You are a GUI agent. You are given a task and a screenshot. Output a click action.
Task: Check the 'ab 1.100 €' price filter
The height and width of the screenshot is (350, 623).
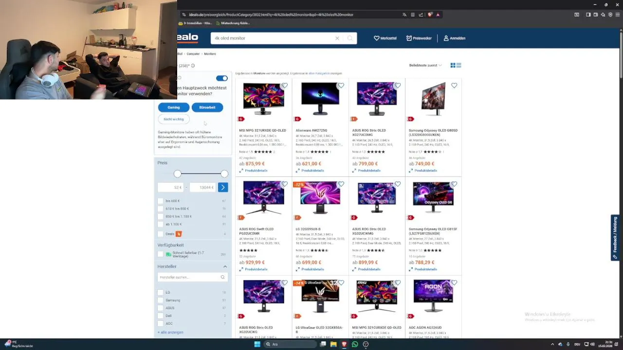click(161, 224)
